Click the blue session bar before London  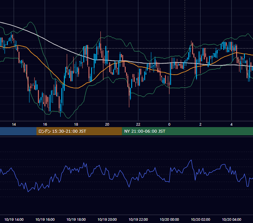18,131
